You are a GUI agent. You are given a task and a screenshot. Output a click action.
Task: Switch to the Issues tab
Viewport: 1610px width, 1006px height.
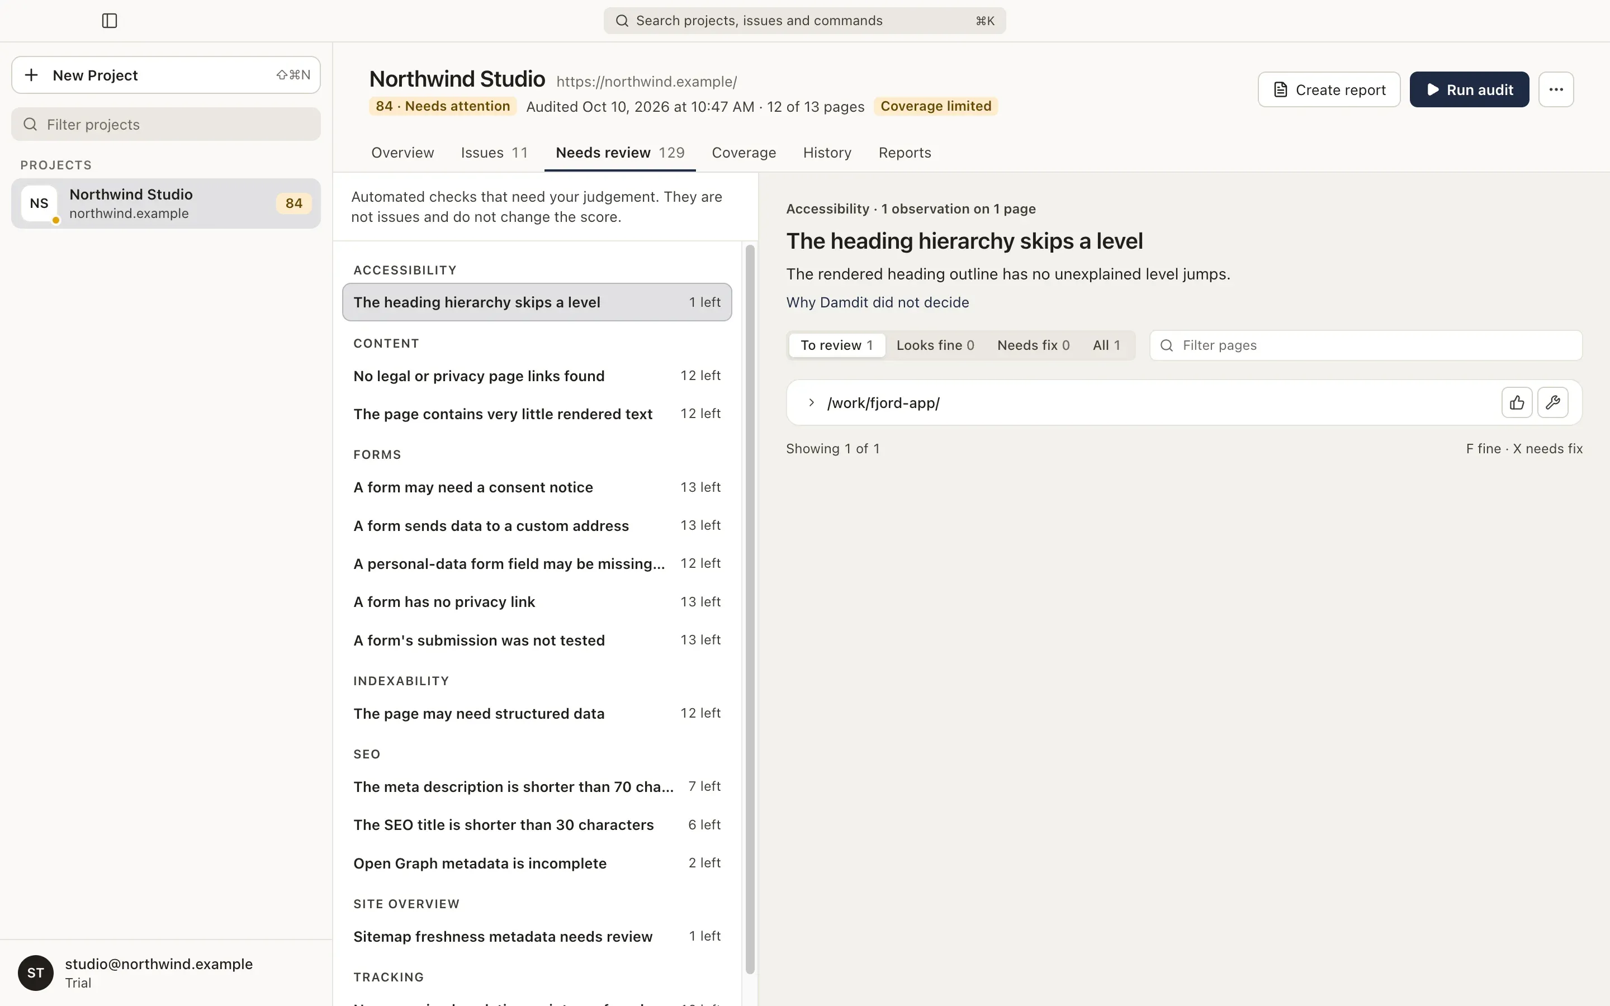pos(494,153)
